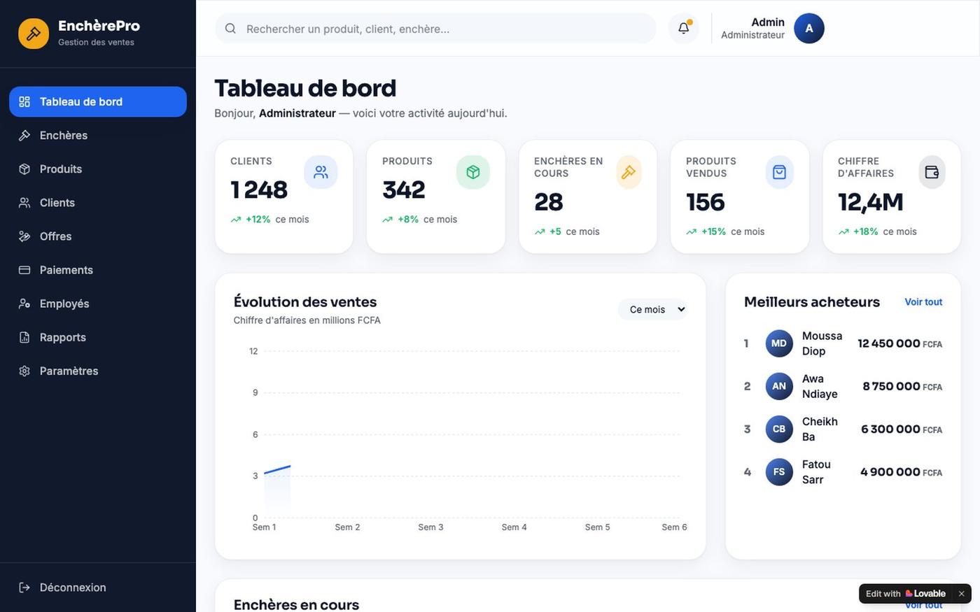Click the search magnifier icon

point(230,29)
